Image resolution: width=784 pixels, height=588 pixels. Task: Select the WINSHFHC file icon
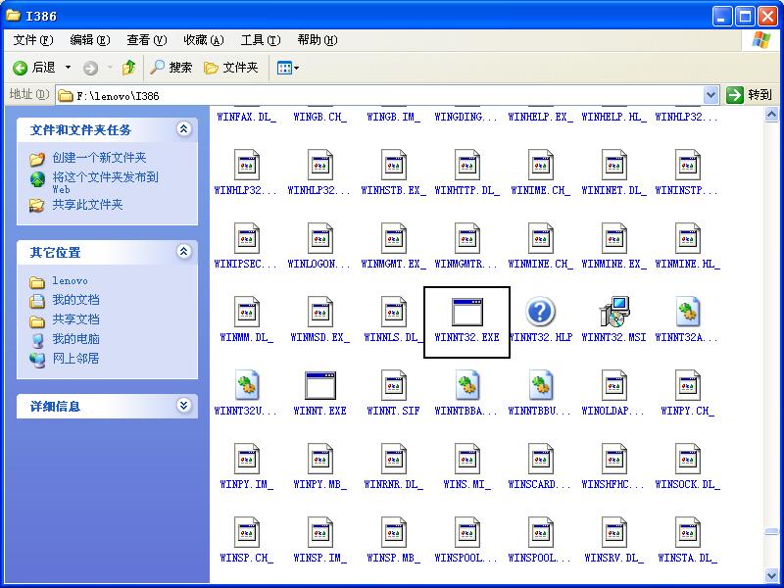tap(614, 459)
